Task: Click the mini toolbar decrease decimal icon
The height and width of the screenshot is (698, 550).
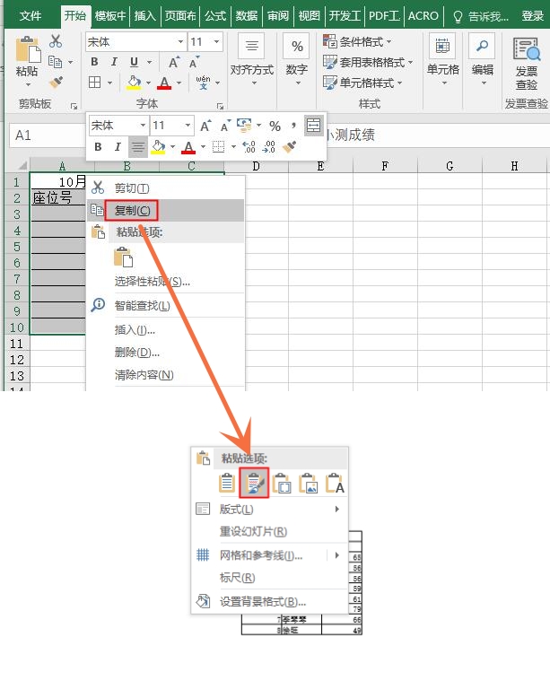Action: [x=269, y=147]
